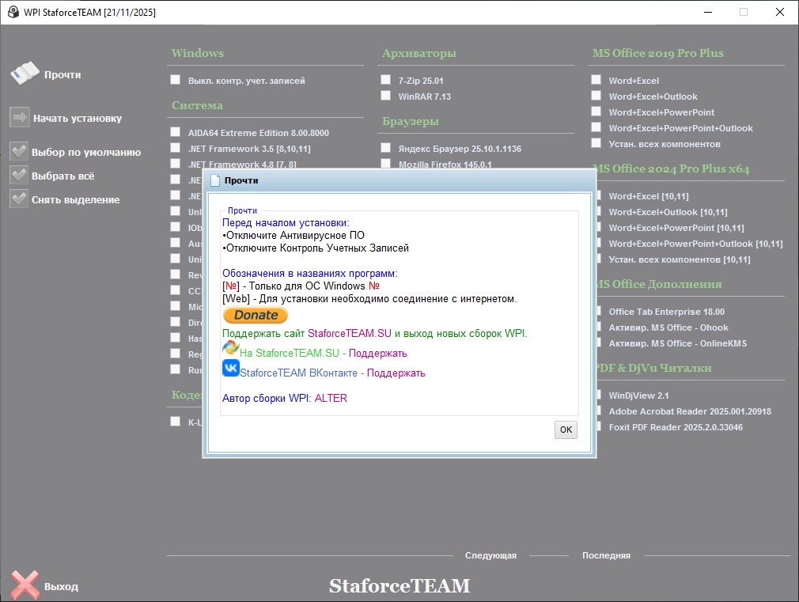Close the WPI StaforceTEAM window

coord(780,12)
